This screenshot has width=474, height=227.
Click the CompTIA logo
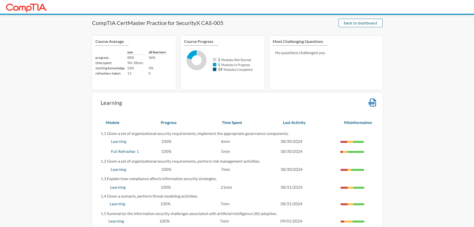[x=26, y=7]
